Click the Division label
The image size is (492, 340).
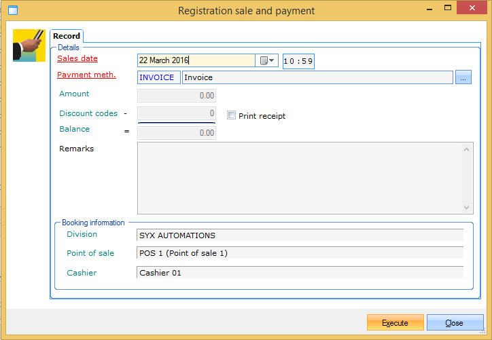(82, 234)
